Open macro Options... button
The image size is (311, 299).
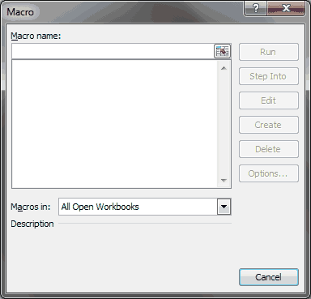(269, 173)
